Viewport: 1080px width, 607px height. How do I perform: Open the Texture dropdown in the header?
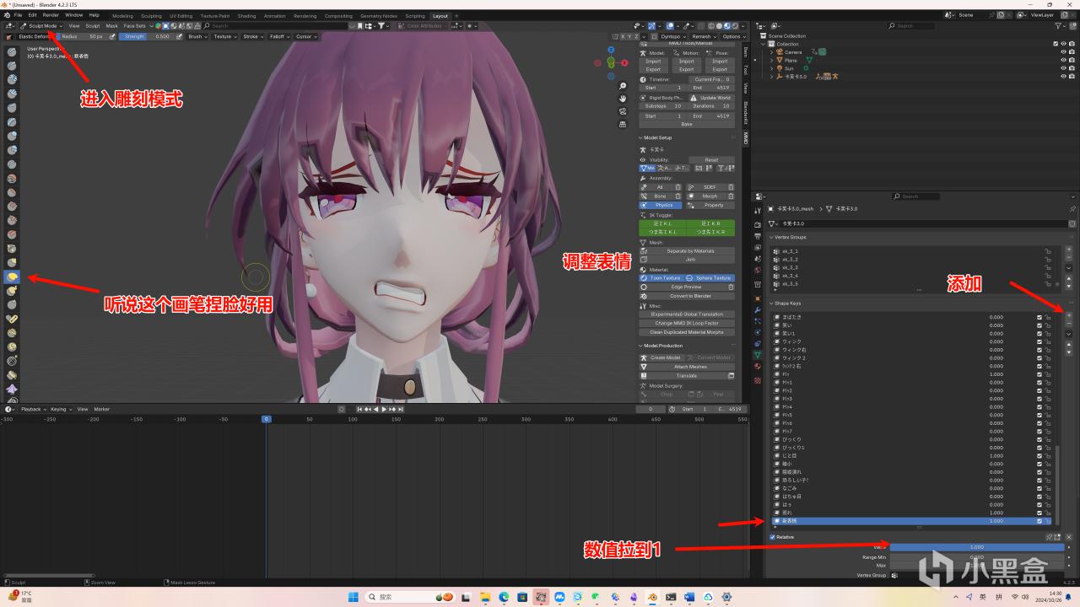pos(224,37)
